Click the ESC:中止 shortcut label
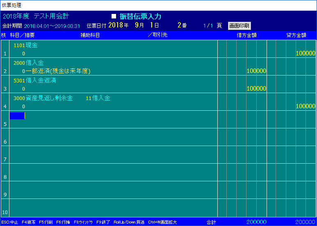 coord(10,222)
